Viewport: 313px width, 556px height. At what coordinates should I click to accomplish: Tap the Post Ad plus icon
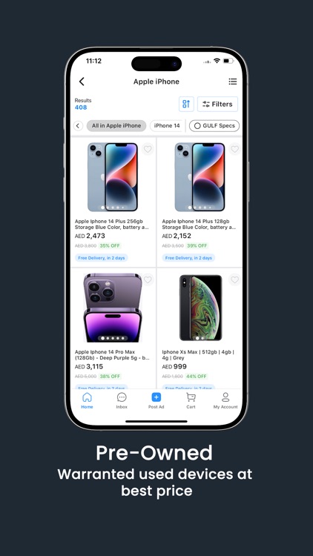(x=156, y=397)
